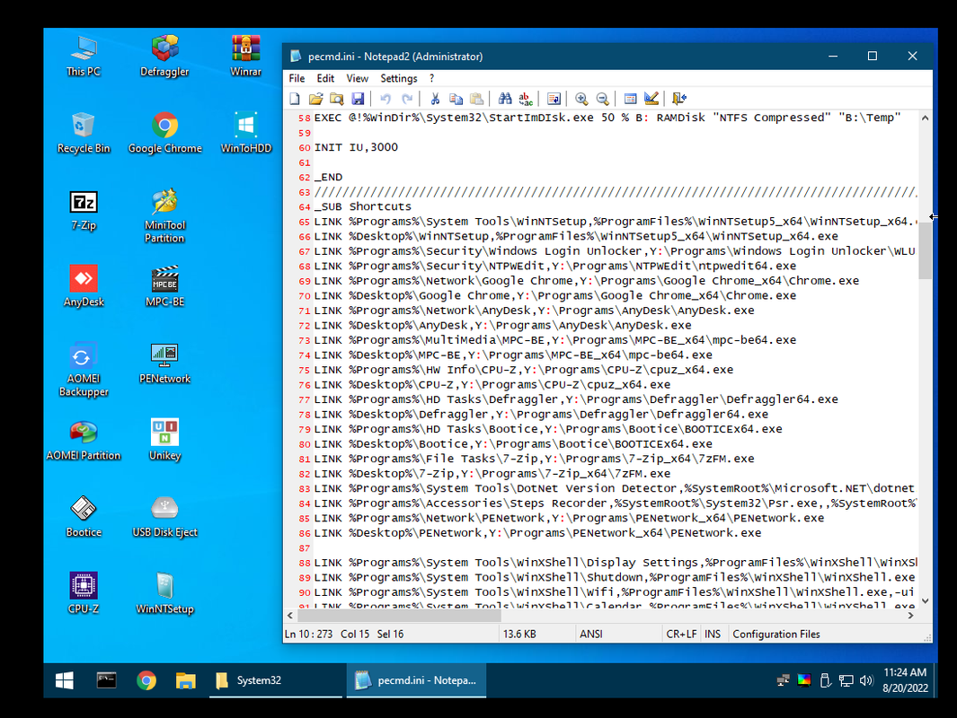
Task: Open the Windows Start menu
Action: (x=64, y=680)
